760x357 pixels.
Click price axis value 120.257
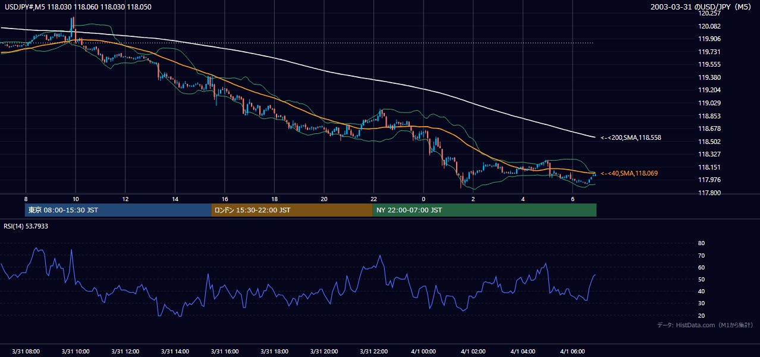coord(709,13)
